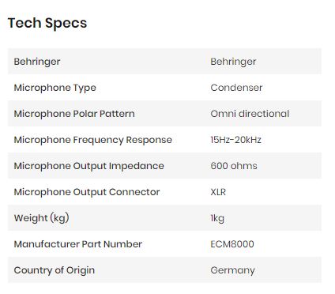Image resolution: width=335 pixels, height=294 pixels.
Task: Select the Behringer brand label cell
Action: (x=37, y=62)
